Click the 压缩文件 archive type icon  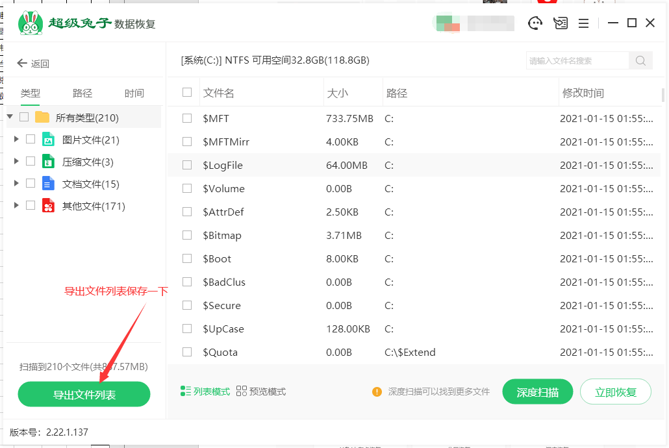[x=48, y=162]
